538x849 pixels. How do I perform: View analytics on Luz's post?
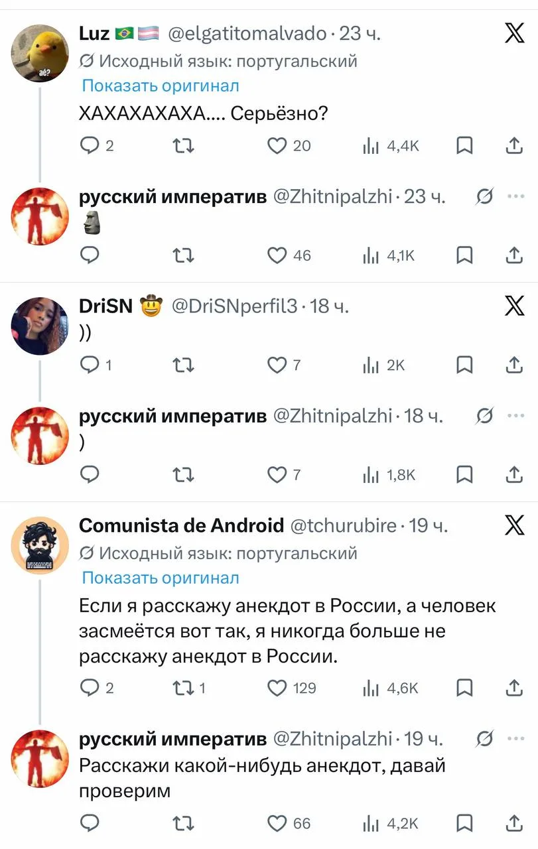point(370,146)
